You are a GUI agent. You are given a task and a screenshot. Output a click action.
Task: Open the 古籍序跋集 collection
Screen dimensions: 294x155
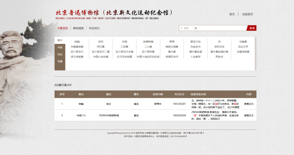pyautogui.click(x=243, y=52)
